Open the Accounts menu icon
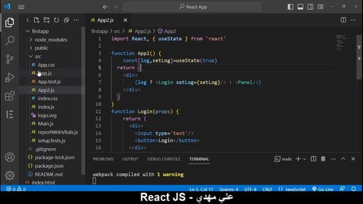The image size is (363, 204). click(10, 158)
